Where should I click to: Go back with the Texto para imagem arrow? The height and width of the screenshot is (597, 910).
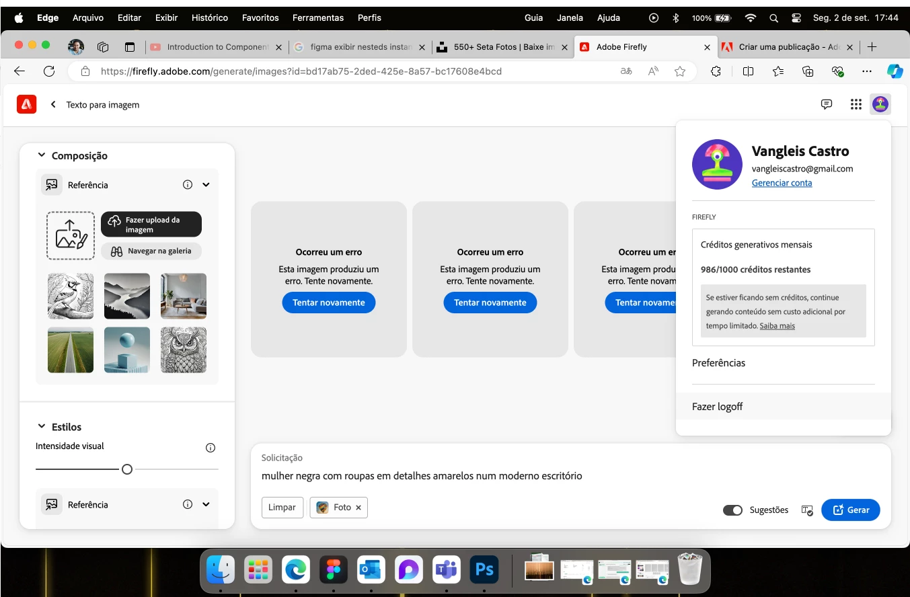click(53, 104)
